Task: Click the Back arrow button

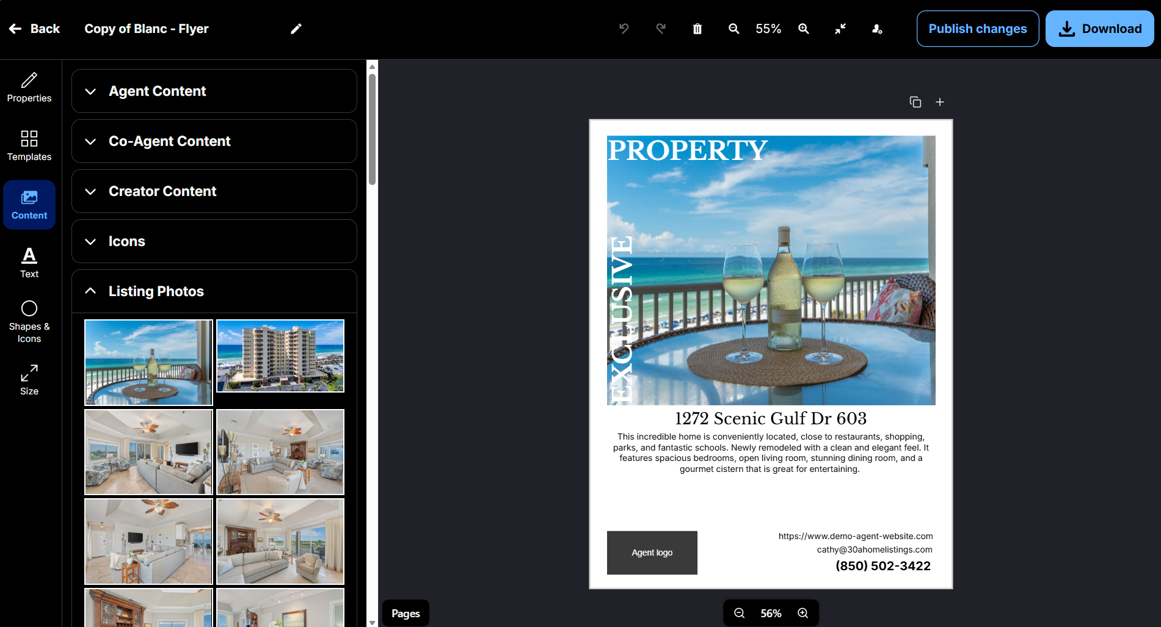Action: tap(34, 29)
